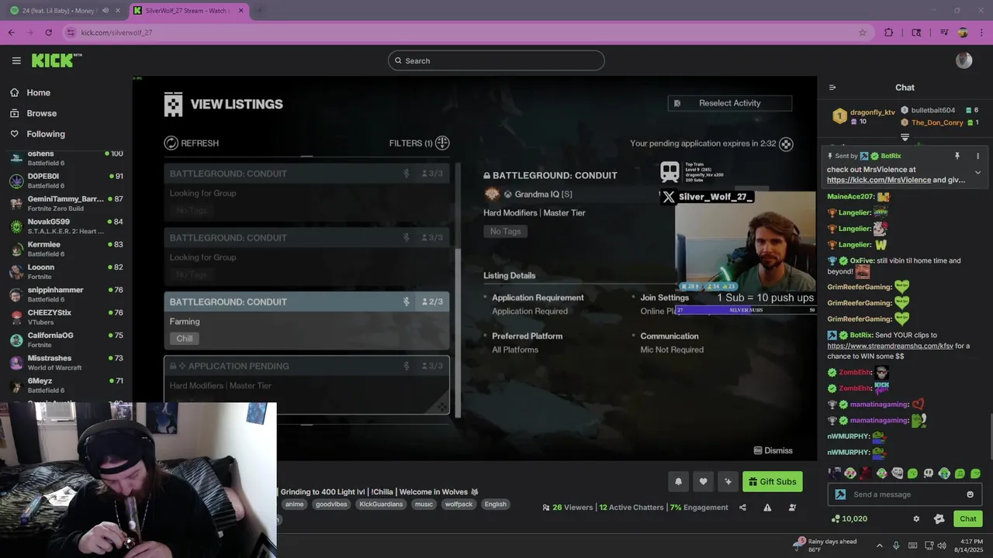Open the Rainy days ahead weather widget
This screenshot has height=558, width=993.
coord(825,545)
